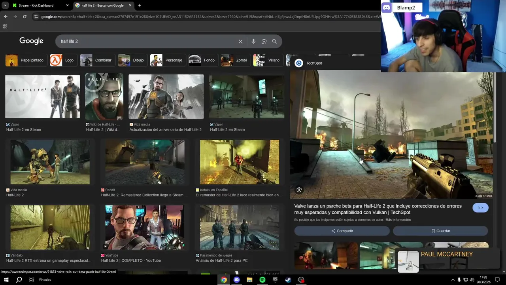Open the Windows Start menu
506x285 pixels.
6,280
